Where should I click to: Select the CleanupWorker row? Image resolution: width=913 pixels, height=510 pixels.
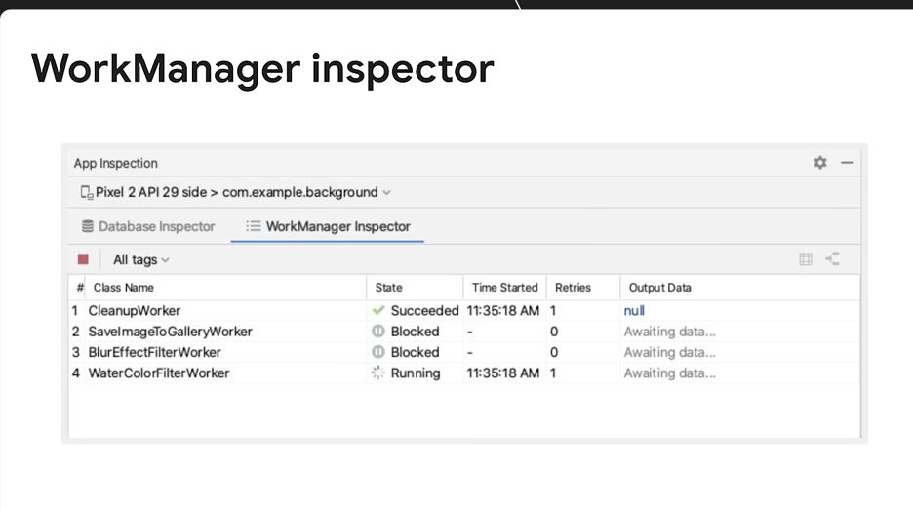[464, 311]
